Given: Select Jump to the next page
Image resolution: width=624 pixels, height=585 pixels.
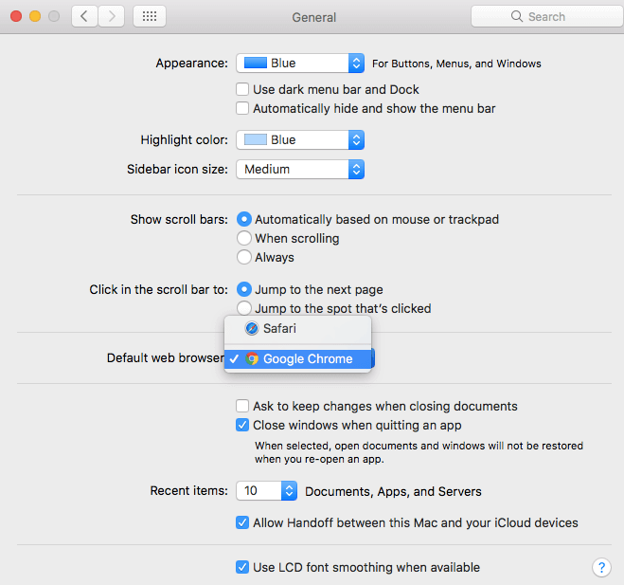Looking at the screenshot, I should pos(244,289).
